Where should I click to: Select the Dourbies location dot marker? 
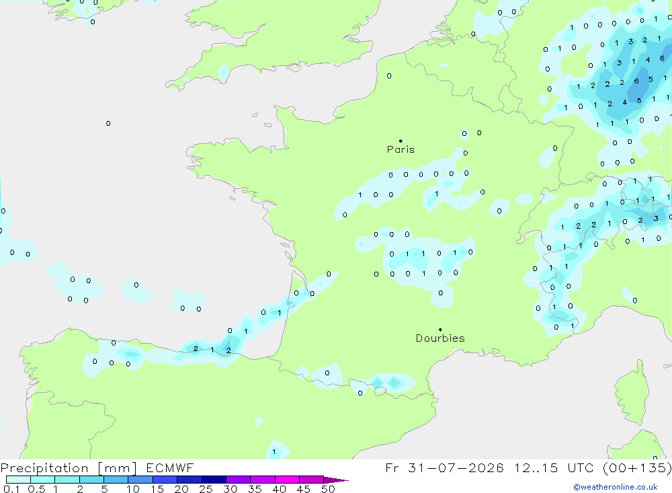pos(440,330)
